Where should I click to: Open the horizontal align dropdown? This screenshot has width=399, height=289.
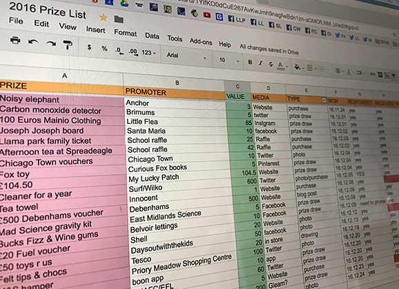[x=339, y=71]
